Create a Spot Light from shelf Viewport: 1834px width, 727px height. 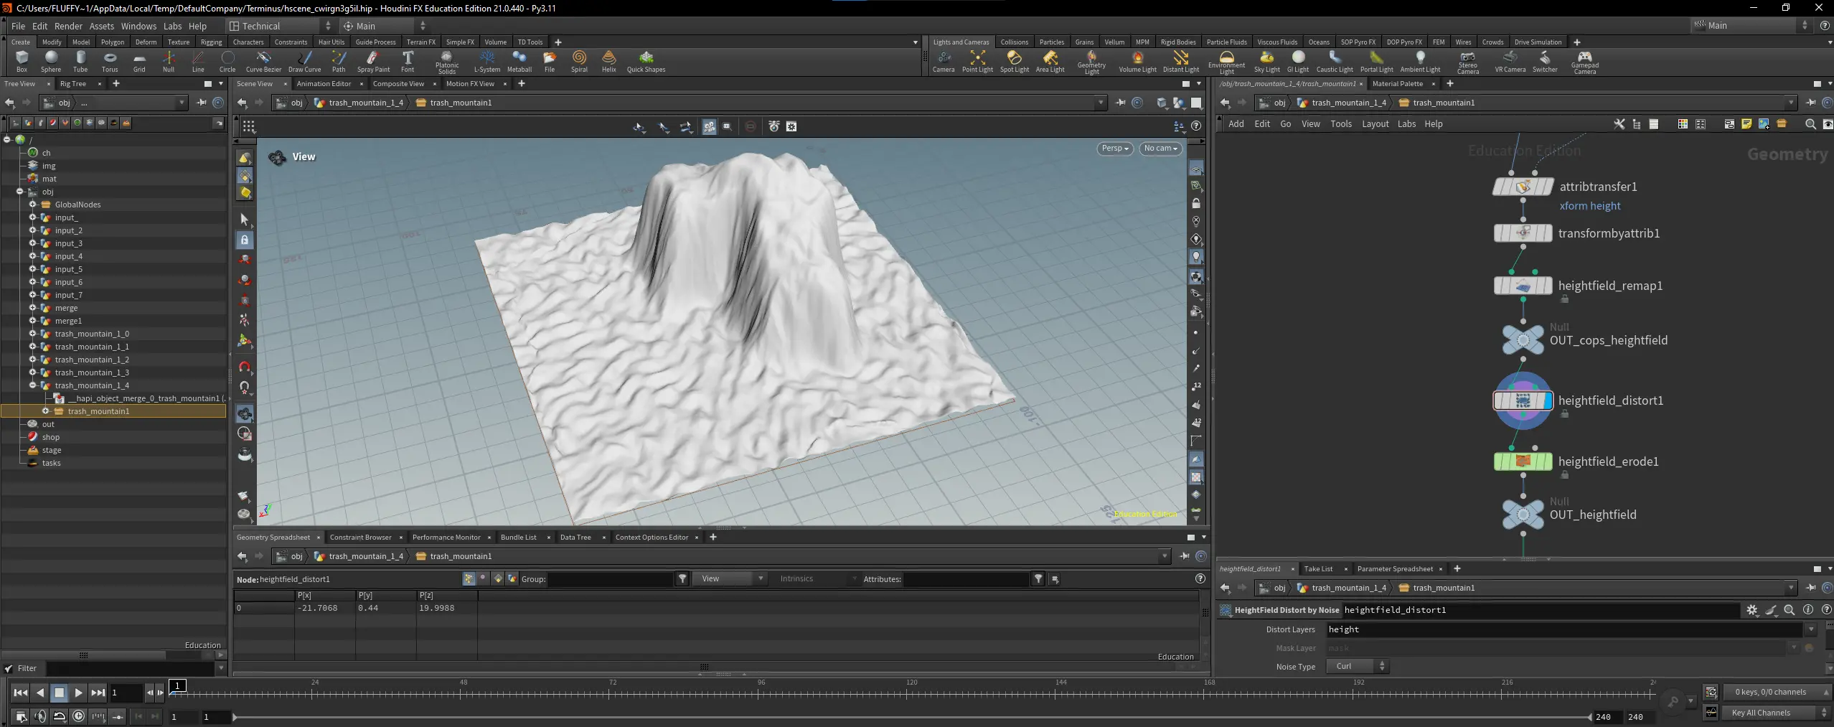1014,61
